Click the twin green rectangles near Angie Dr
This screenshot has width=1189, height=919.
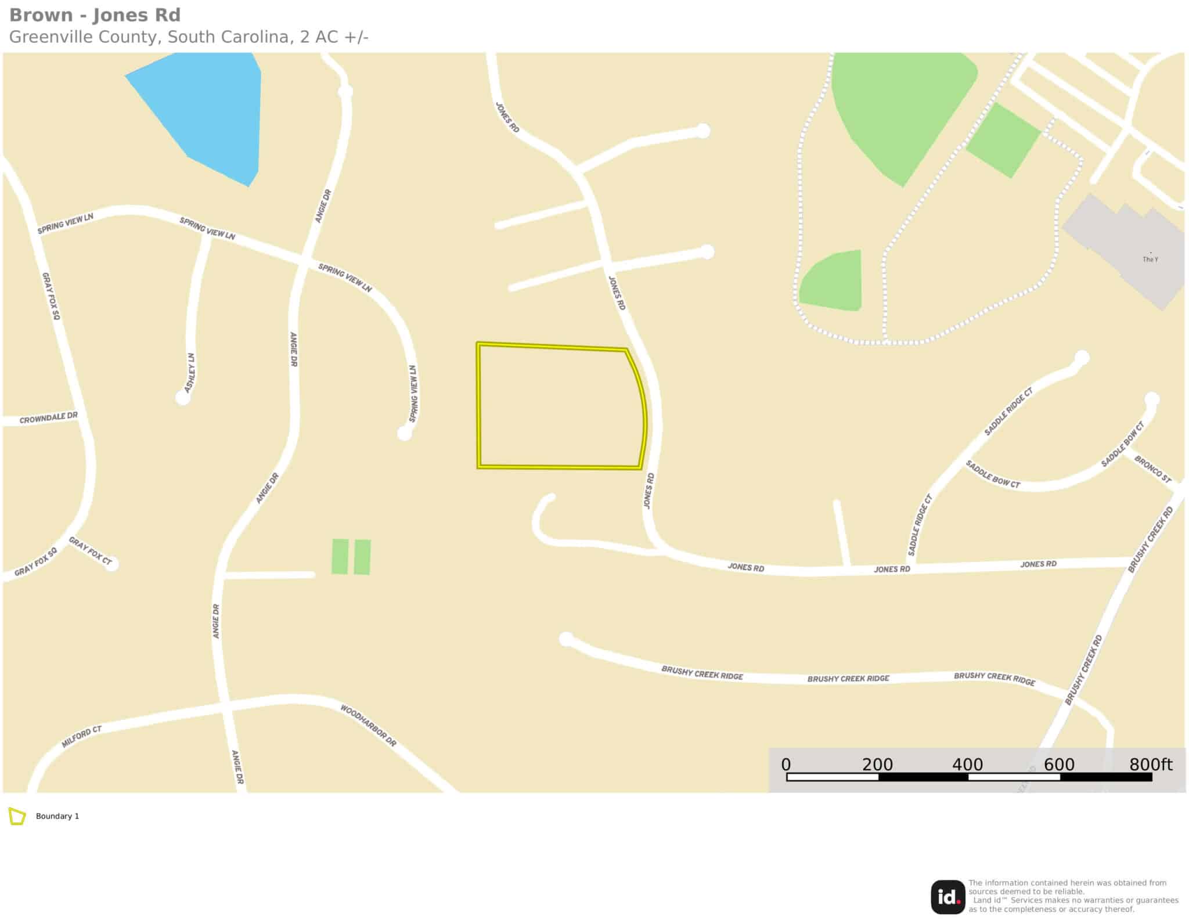coord(351,557)
